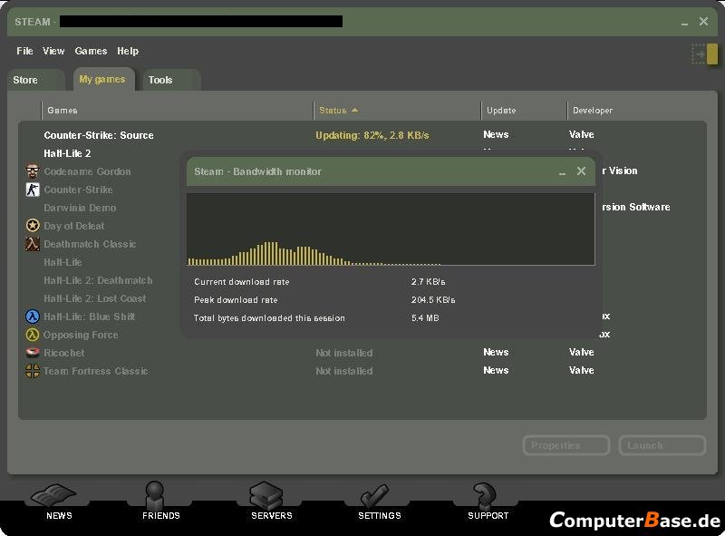Viewport: 725px width, 536px height.
Task: Click the Deathmatch Classic lambda icon
Action: click(33, 244)
